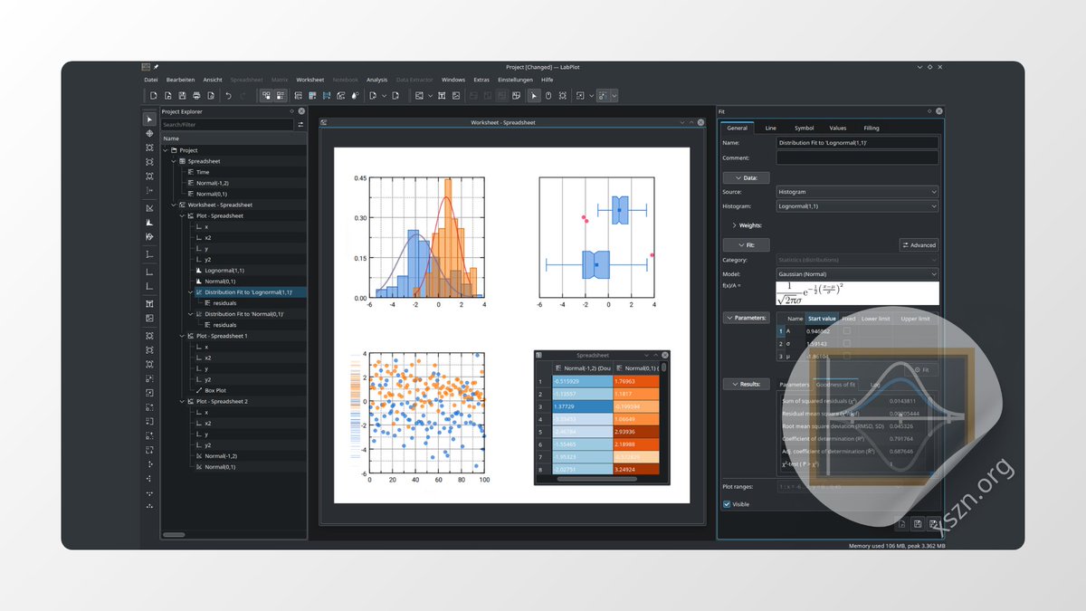Click the pin icon in the title bar

point(156,67)
